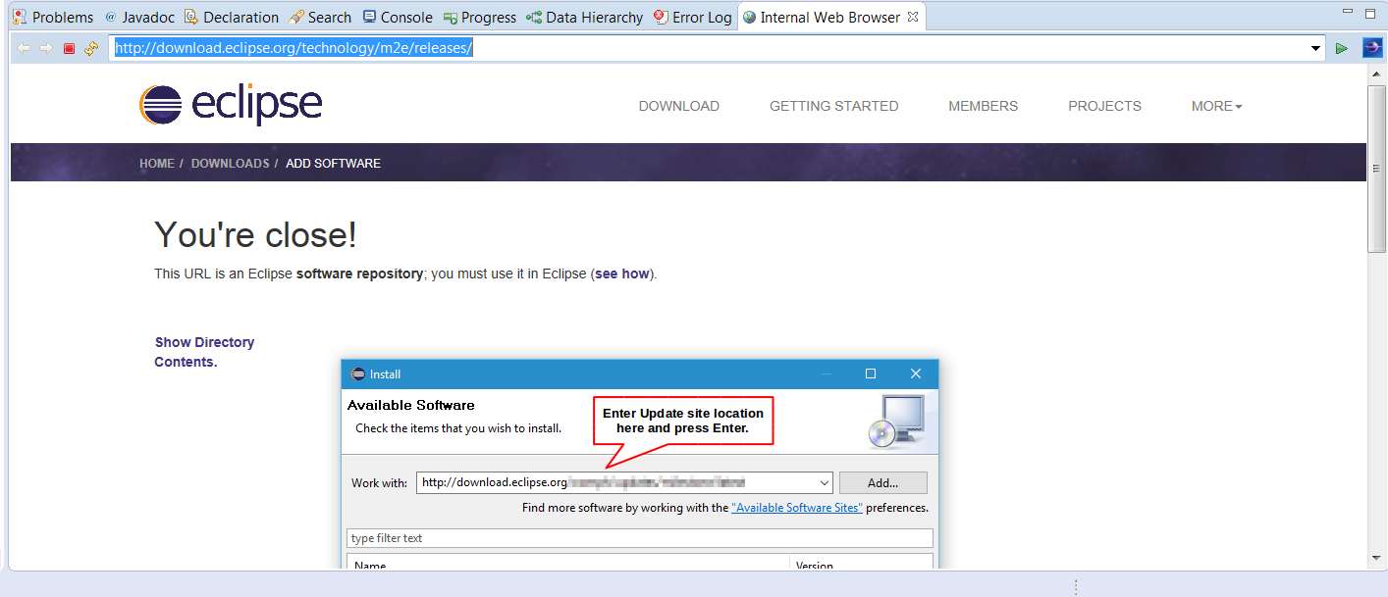Open the Search tab
The width and height of the screenshot is (1388, 597).
pyautogui.click(x=320, y=17)
